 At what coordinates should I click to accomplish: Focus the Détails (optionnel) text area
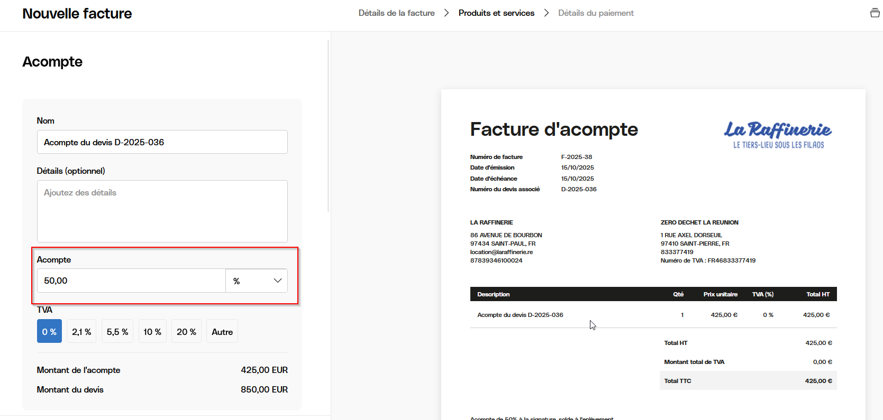point(162,211)
